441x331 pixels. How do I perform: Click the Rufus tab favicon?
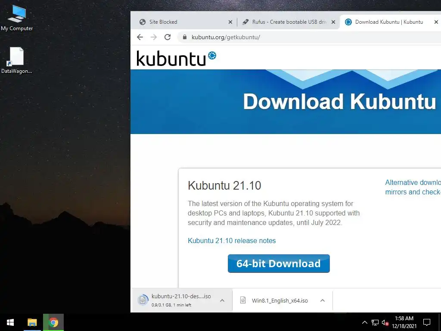pos(245,22)
